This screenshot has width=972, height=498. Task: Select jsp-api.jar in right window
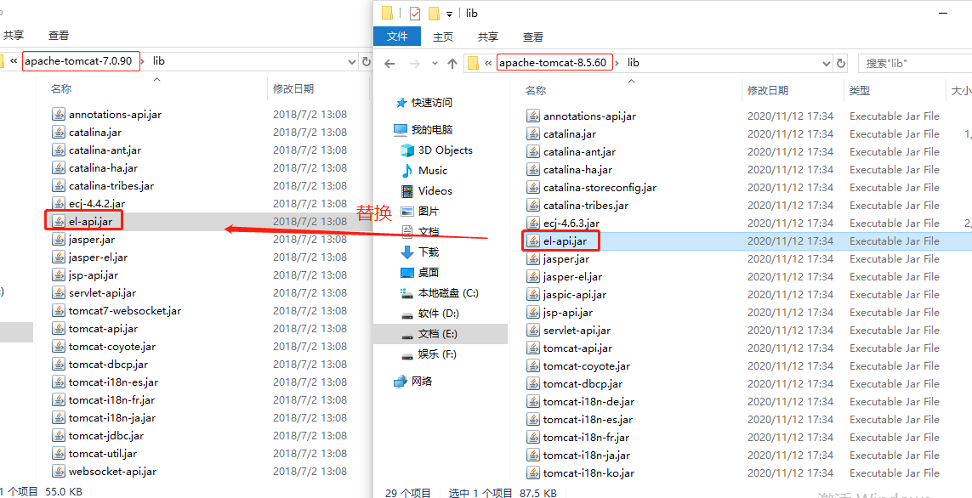click(568, 312)
